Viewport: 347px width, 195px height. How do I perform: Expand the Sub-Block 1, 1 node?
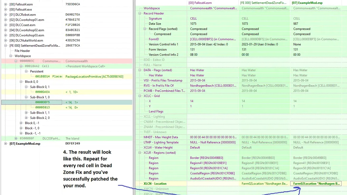pyautogui.click(x=26, y=113)
